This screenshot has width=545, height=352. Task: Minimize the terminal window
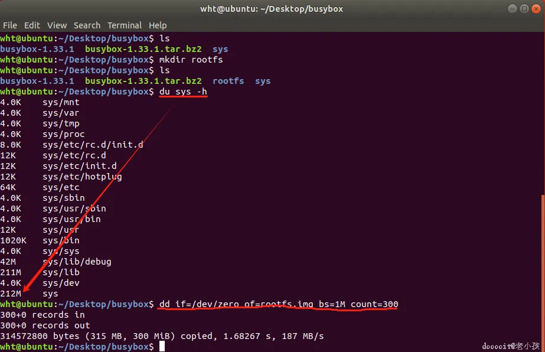click(x=513, y=9)
